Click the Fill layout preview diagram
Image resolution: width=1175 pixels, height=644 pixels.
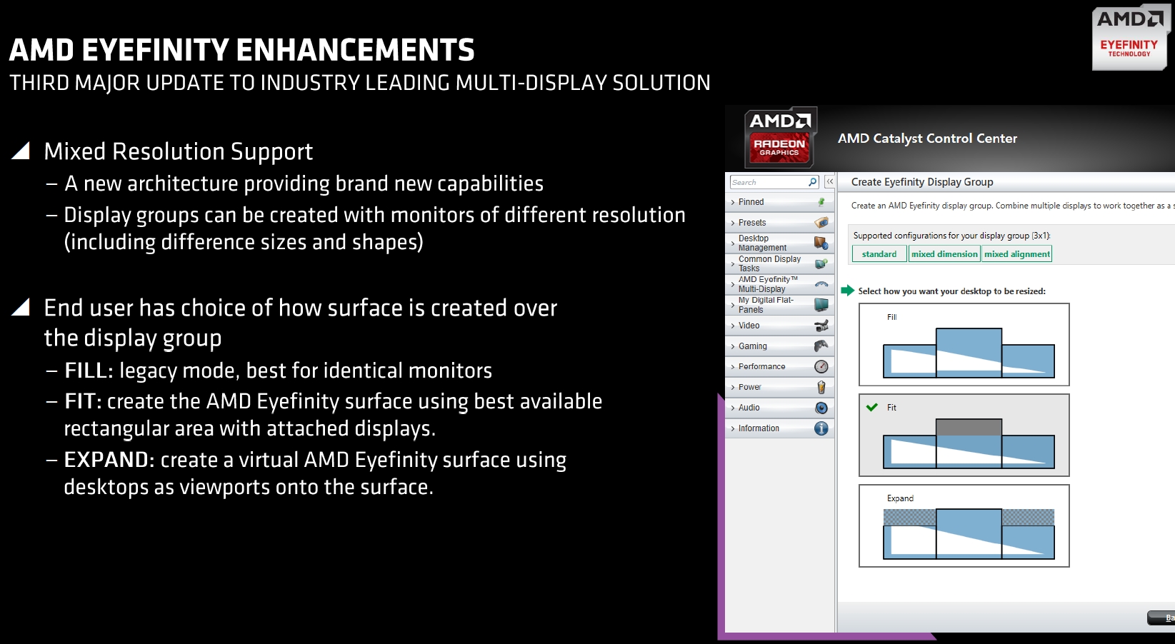969,353
